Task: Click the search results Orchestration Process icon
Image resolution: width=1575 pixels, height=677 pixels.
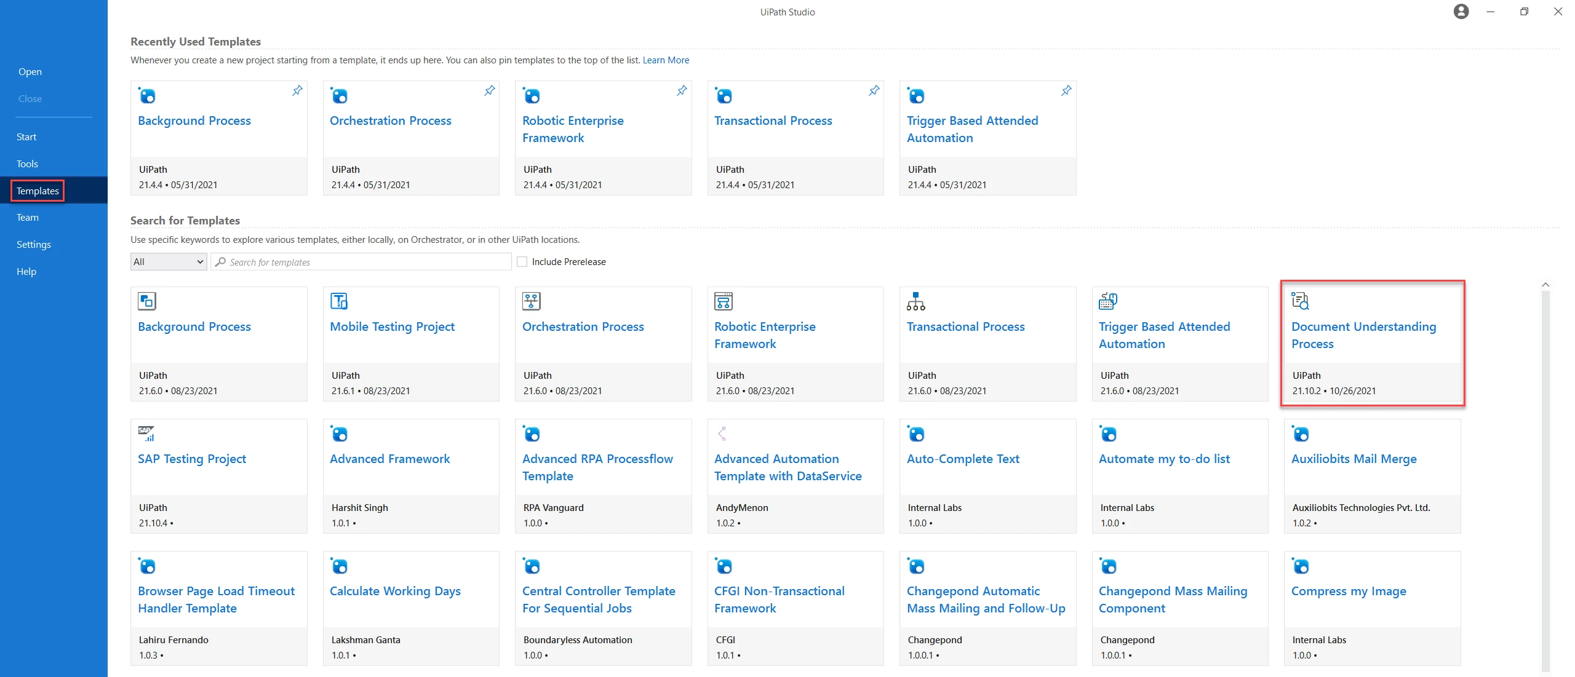Action: tap(532, 301)
